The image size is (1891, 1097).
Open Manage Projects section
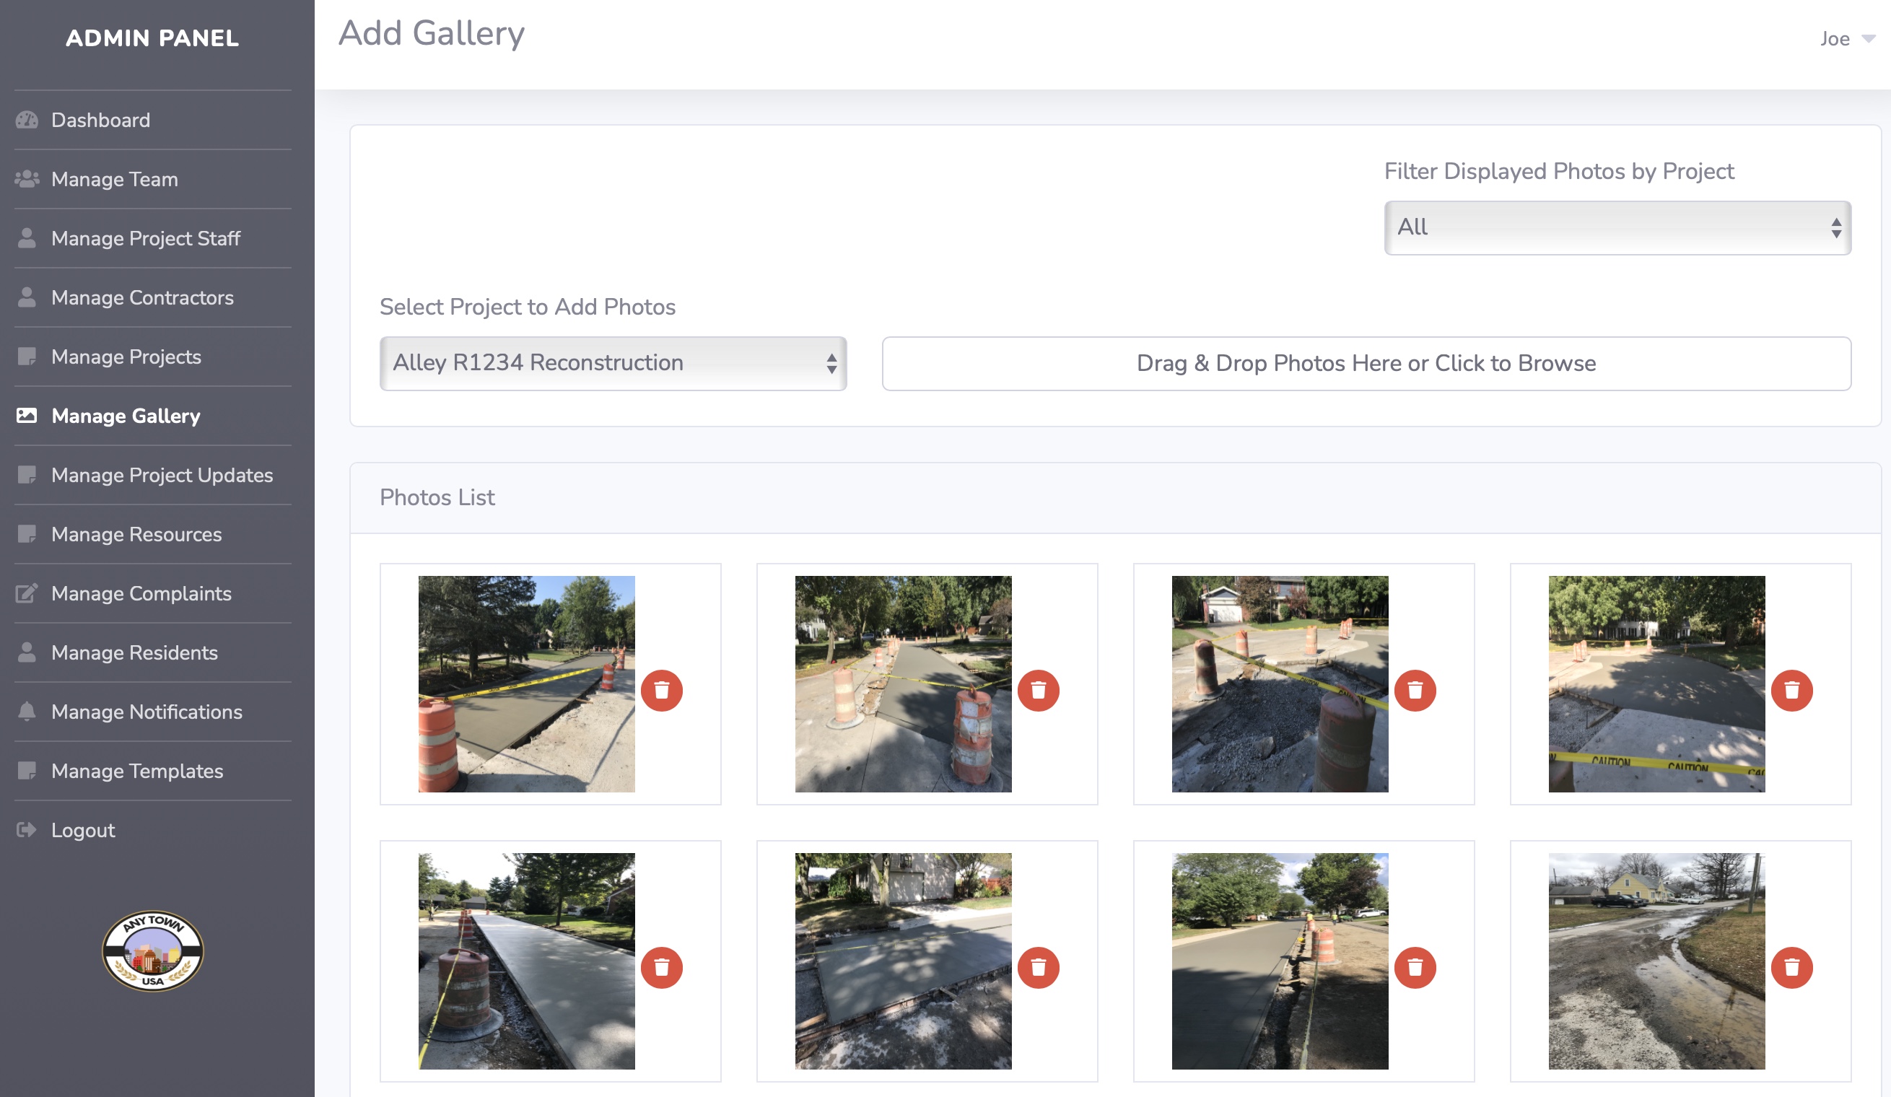(126, 357)
